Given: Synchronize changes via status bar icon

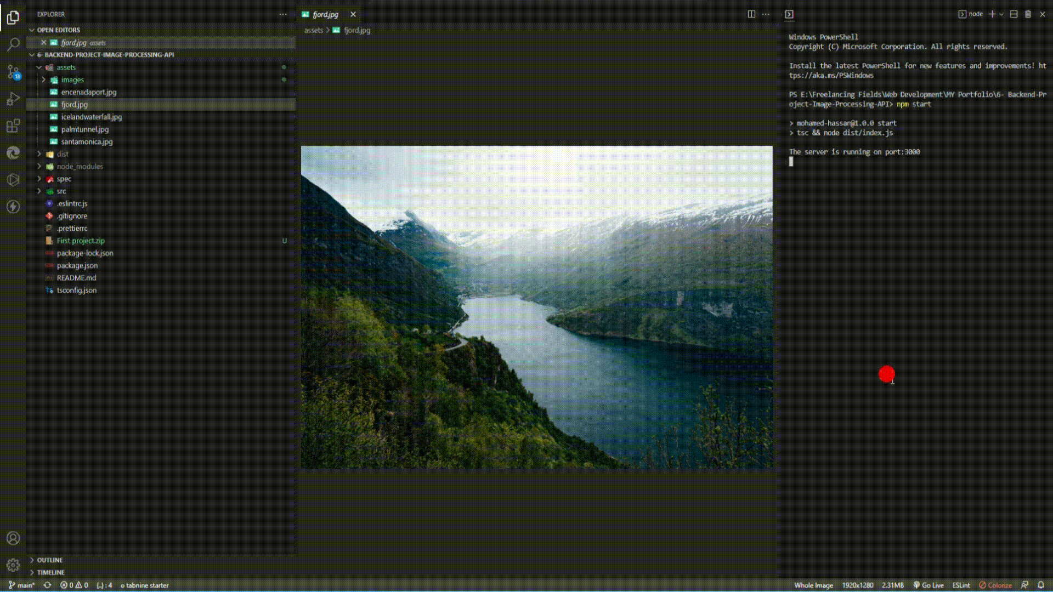Looking at the screenshot, I should [x=48, y=585].
